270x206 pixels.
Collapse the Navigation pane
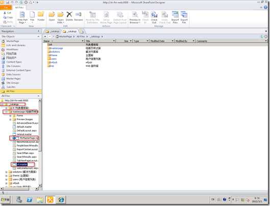point(38,31)
